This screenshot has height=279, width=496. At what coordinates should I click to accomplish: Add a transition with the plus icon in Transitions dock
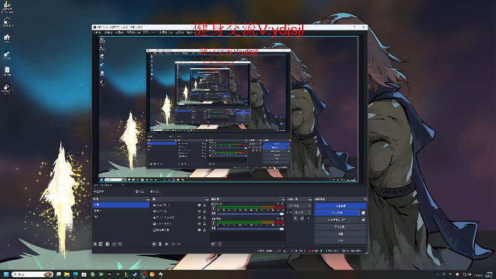[x=296, y=218]
